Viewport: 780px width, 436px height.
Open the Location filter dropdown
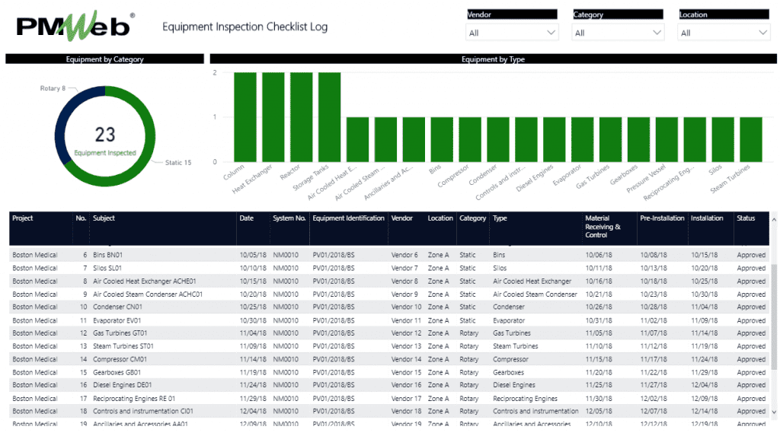[x=724, y=33]
